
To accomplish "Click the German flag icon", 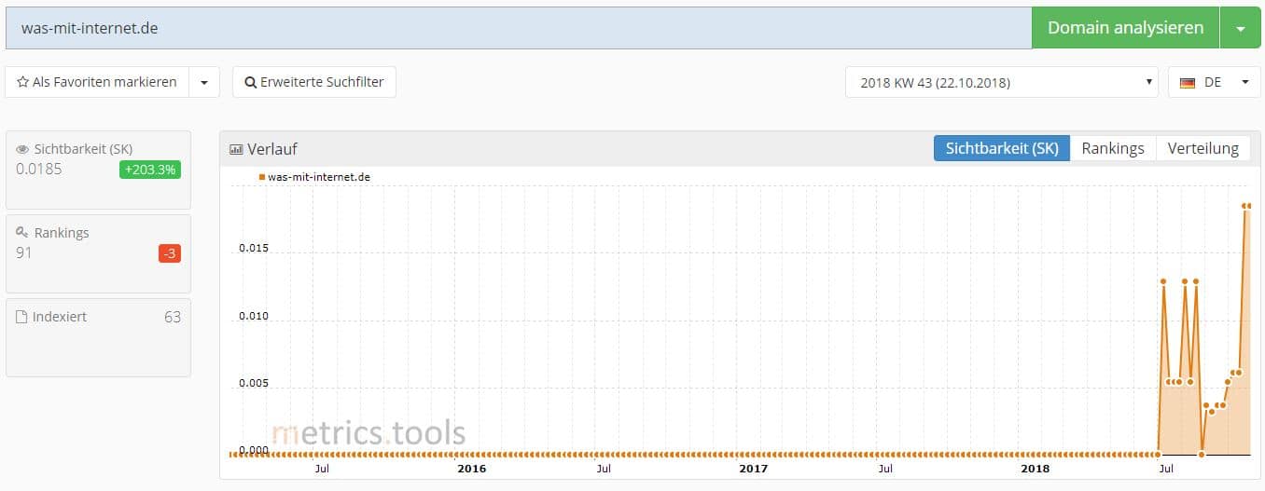I will coord(1188,83).
